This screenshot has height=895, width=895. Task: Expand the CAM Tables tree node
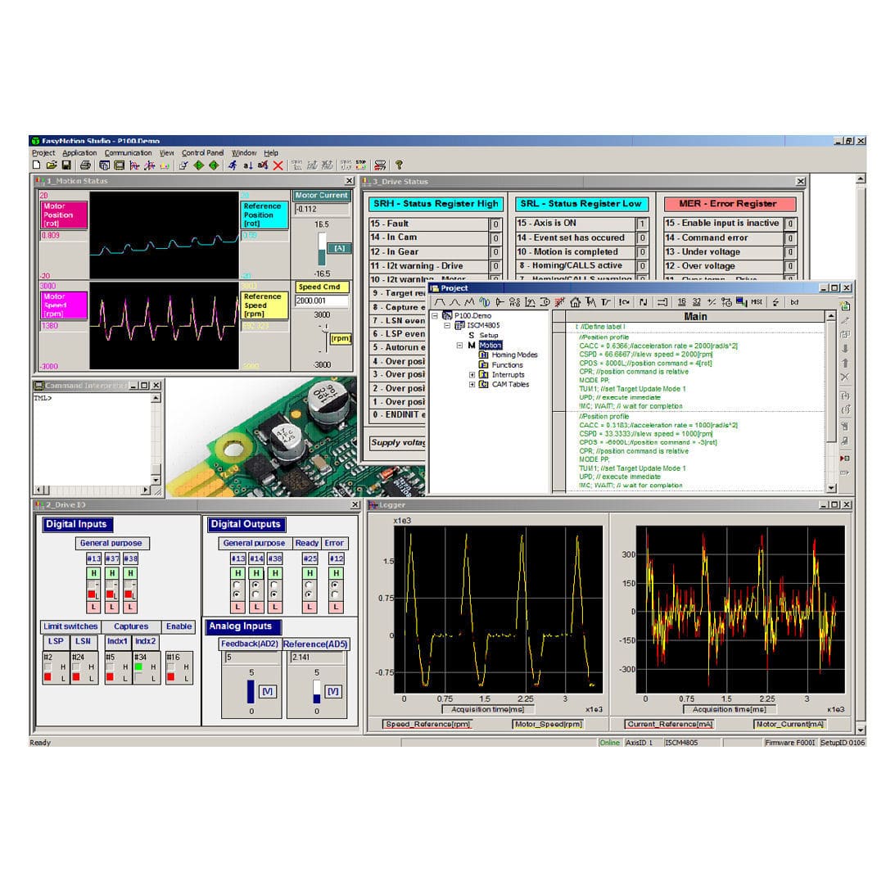coord(472,384)
